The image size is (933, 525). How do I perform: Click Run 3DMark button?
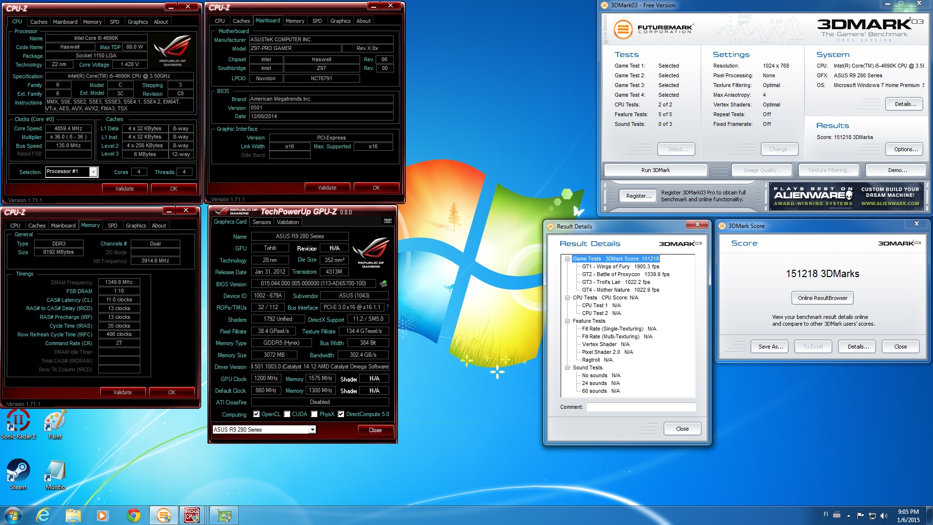point(656,170)
